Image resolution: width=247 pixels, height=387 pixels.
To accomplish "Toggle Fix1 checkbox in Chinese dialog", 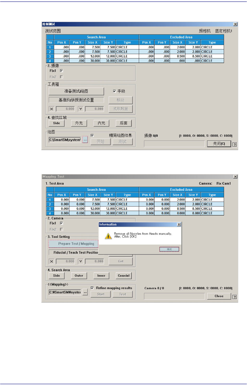I will click(x=61, y=71).
